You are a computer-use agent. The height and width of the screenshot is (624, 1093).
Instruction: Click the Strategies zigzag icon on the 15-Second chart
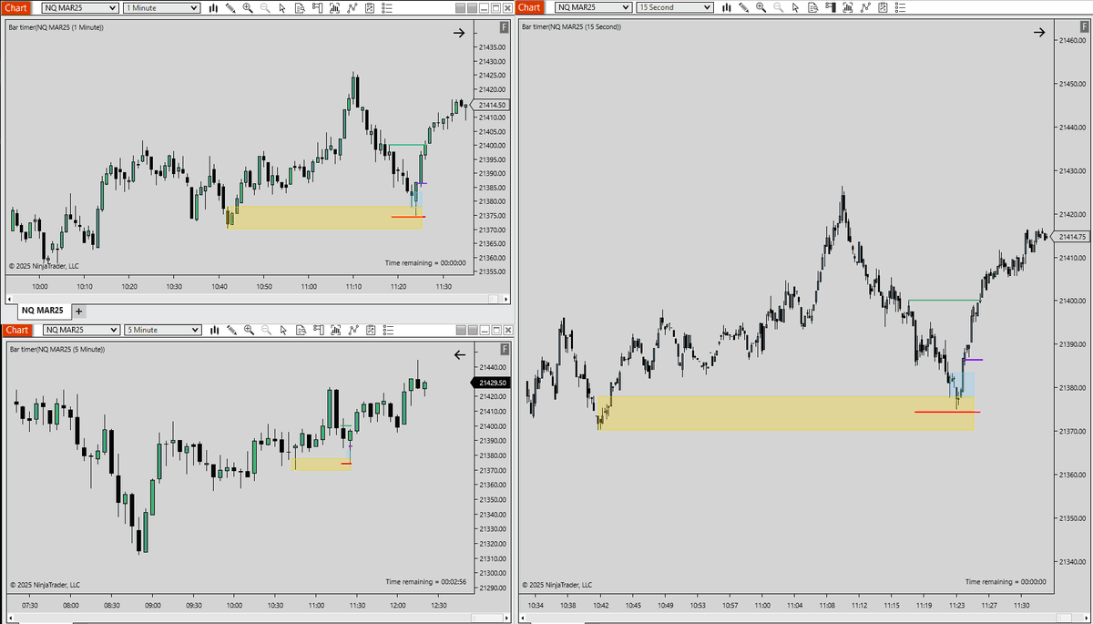[x=866, y=7]
